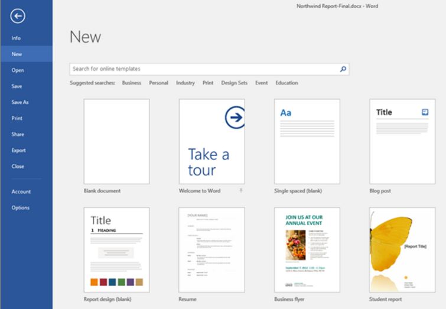Search suggested Industry templates
This screenshot has height=309, width=446.
pyautogui.click(x=185, y=83)
